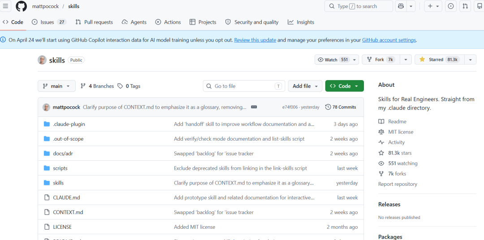484x240 pixels.
Task: Open the .out-of-scope folder
Action: click(x=68, y=139)
